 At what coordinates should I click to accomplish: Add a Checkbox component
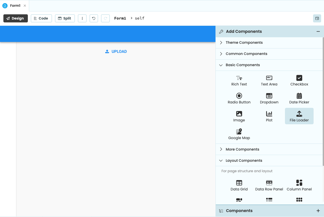pyautogui.click(x=299, y=80)
